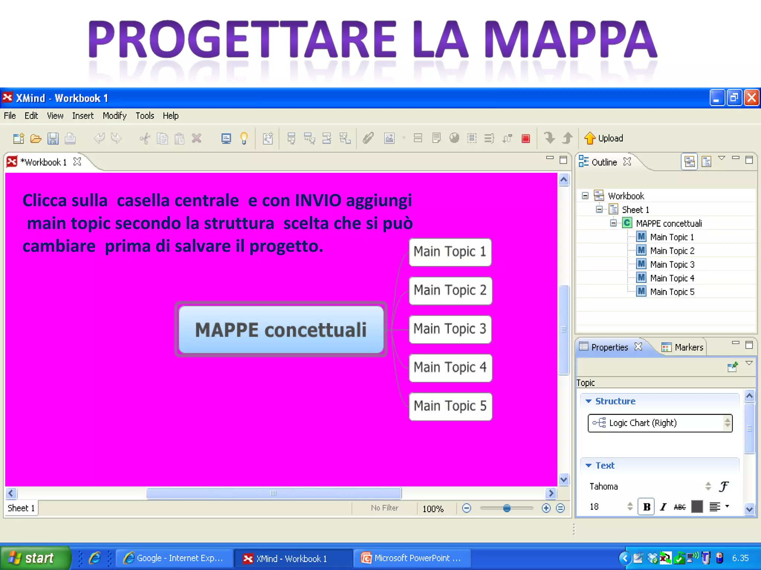Toggle Show Current Sheet outline button
Screen dimensions: 761x570
pyautogui.click(x=706, y=162)
